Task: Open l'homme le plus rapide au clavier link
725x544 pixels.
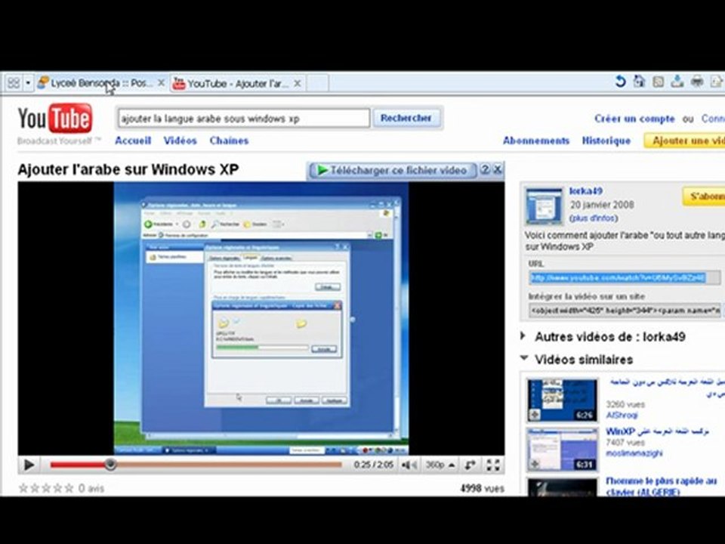Action: pyautogui.click(x=662, y=486)
